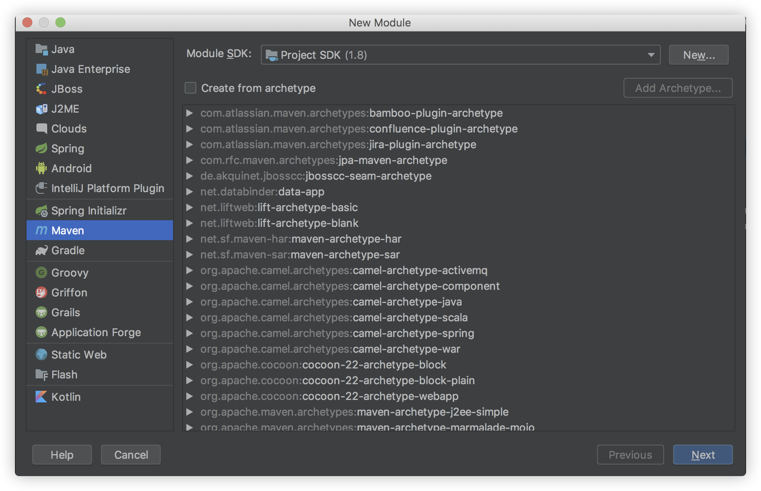Select camel-archetype-java row
Viewport: 761px width, 491px height.
click(x=459, y=302)
